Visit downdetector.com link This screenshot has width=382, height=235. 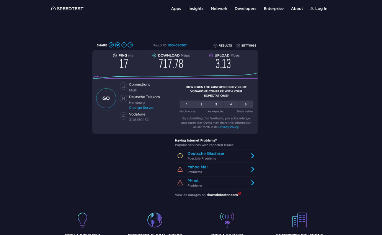coord(222,195)
